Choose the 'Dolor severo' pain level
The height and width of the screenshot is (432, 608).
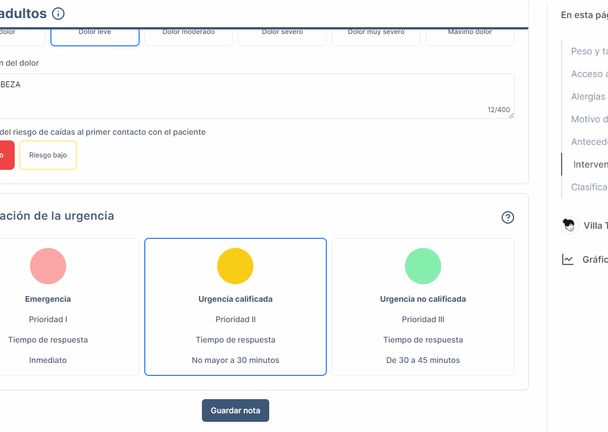pos(282,37)
